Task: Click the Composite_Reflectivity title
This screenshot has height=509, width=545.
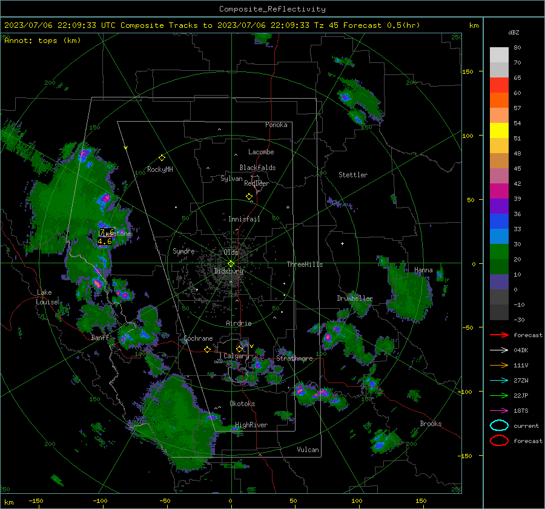Action: [272, 9]
